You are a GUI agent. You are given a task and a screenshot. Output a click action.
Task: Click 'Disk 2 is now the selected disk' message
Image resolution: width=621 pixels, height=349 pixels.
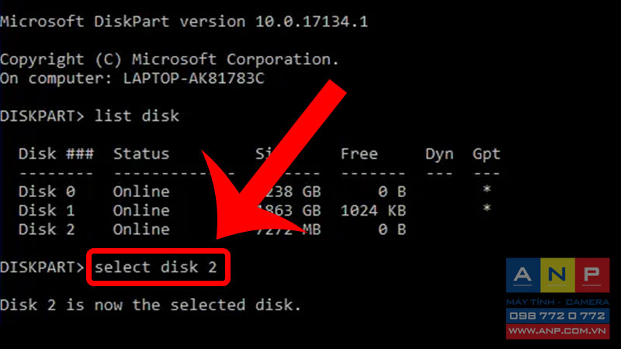click(151, 305)
